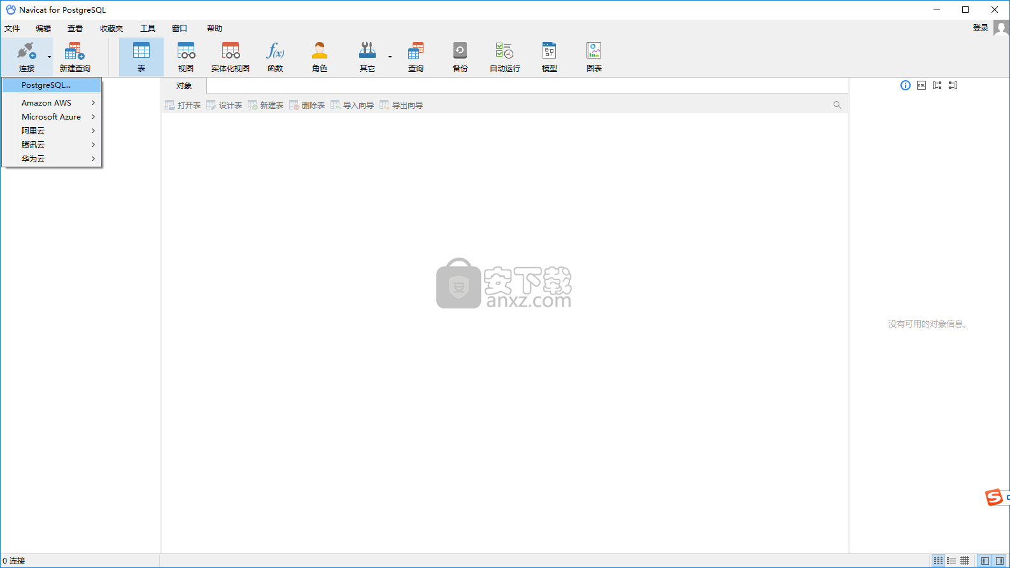Click the Sogou input method icon
This screenshot has width=1010, height=568.
[x=994, y=497]
